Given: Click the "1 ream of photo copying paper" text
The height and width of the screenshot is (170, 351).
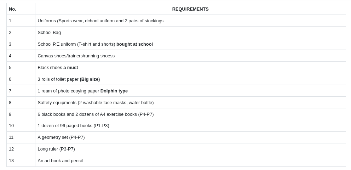Looking at the screenshot, I should pyautogui.click(x=68, y=91).
